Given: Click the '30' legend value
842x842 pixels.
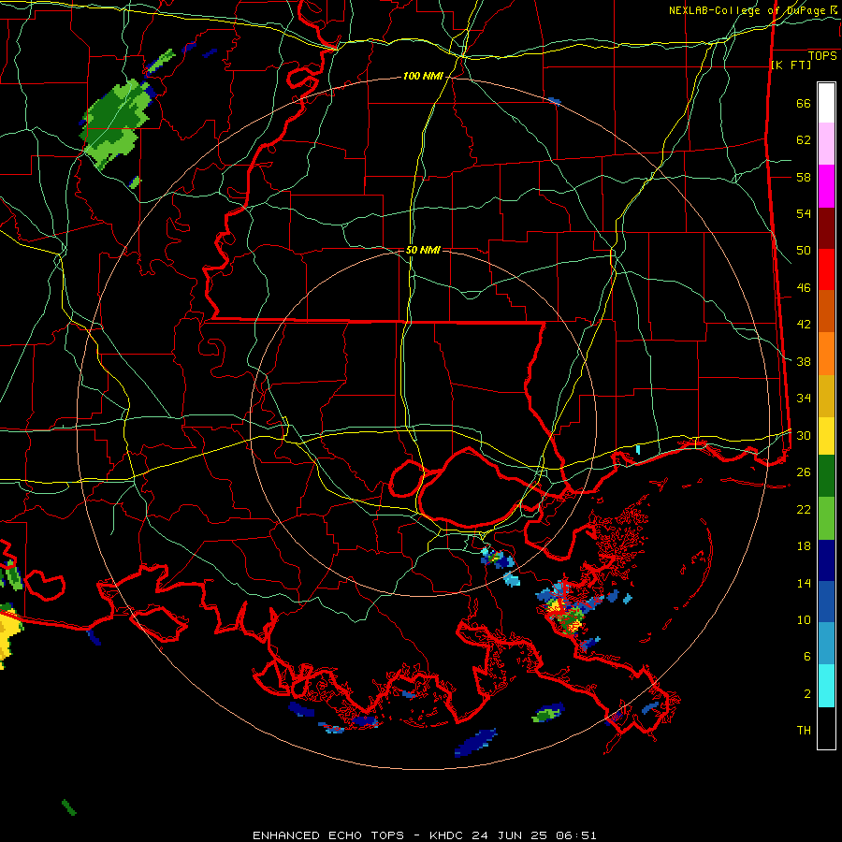Looking at the screenshot, I should tap(804, 435).
